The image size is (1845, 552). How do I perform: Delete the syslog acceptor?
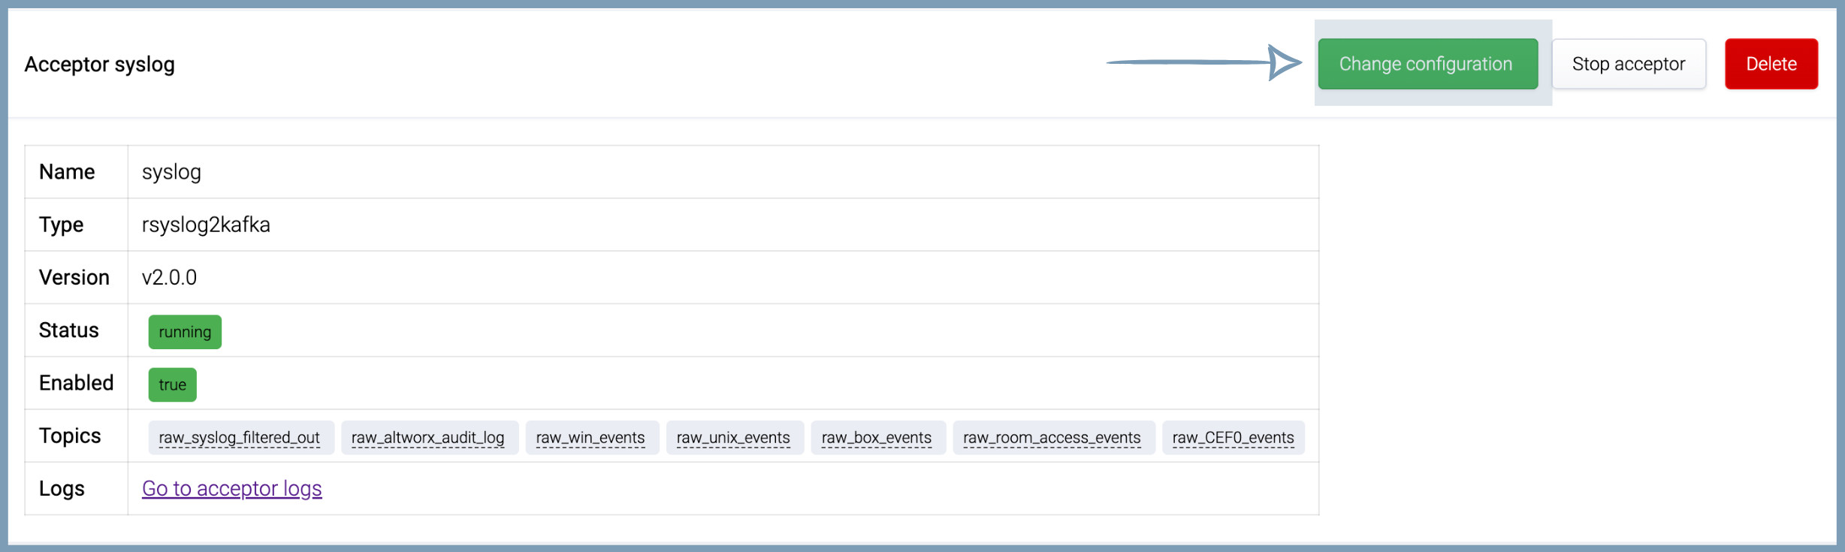tap(1771, 64)
